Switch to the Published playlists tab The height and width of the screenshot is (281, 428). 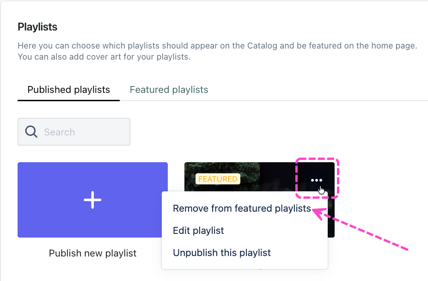point(68,90)
